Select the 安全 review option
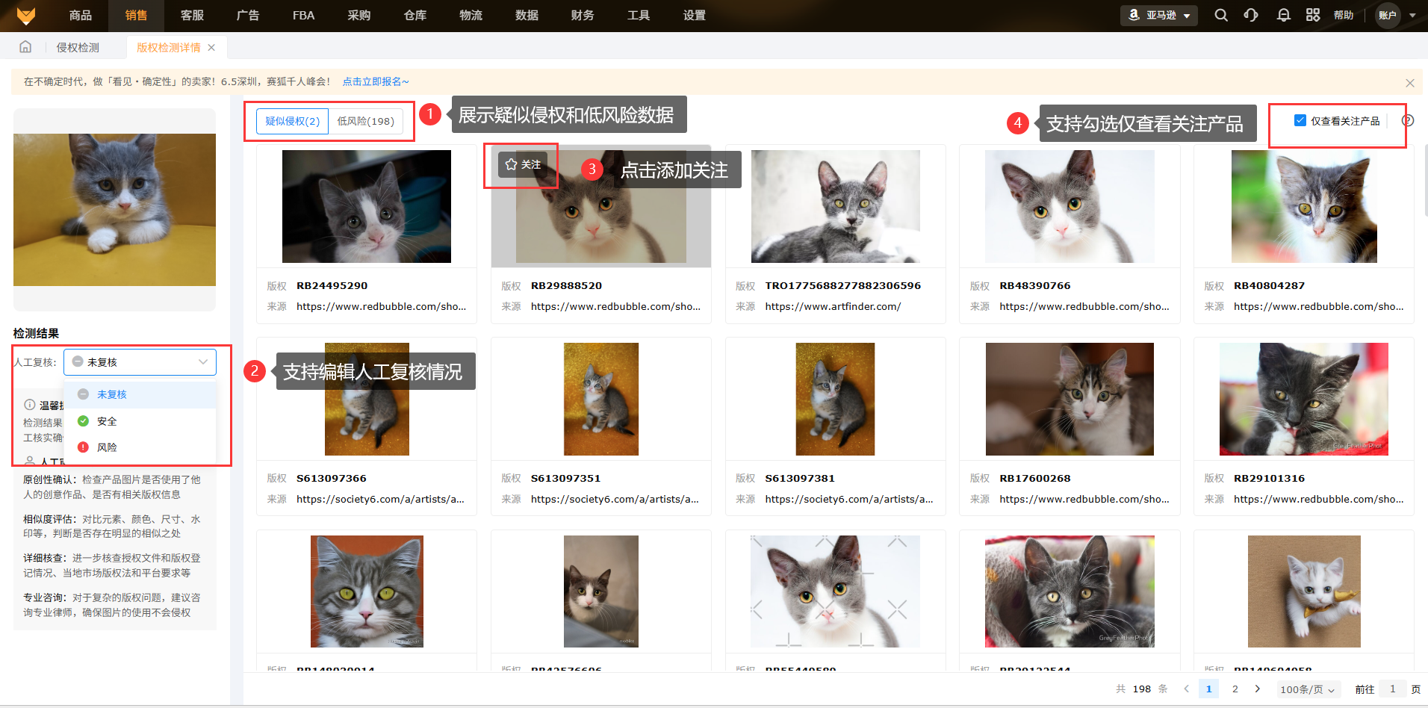The image size is (1428, 708). click(x=107, y=421)
